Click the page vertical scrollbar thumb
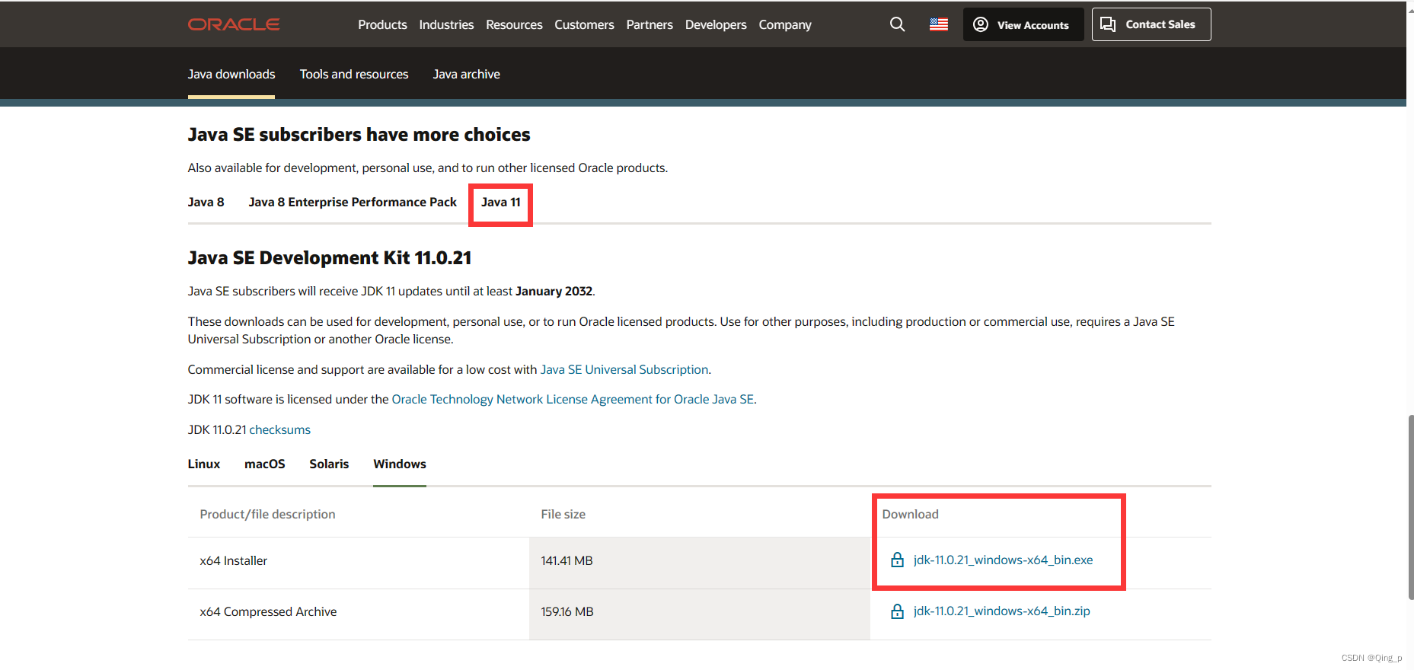This screenshot has width=1414, height=670. pyautogui.click(x=1411, y=507)
